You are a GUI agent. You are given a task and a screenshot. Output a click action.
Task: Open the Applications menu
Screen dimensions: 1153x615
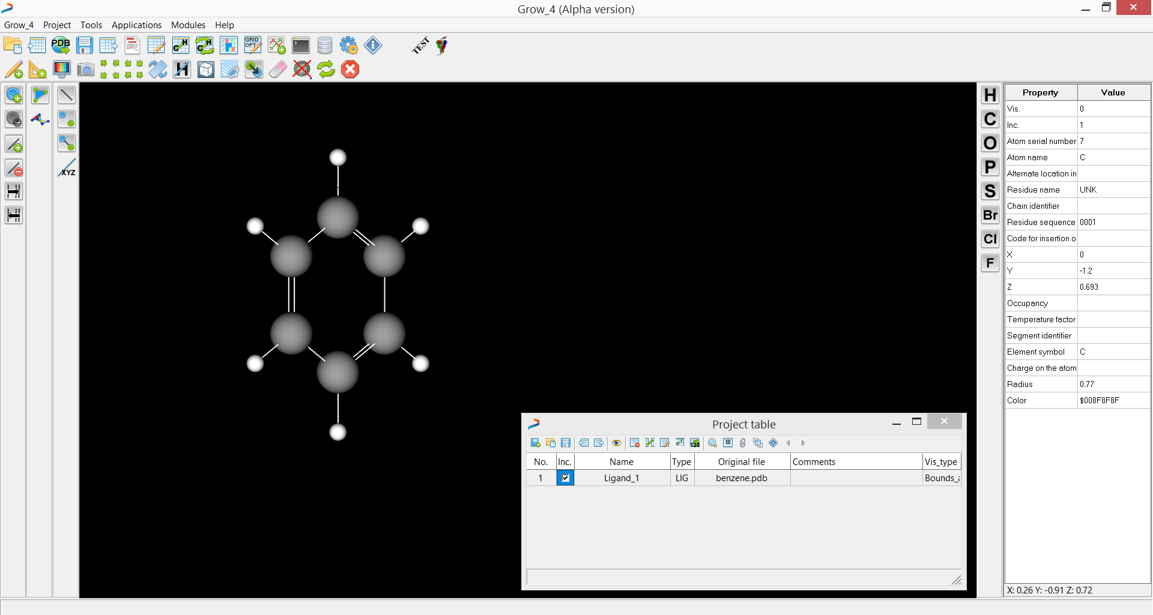point(136,25)
